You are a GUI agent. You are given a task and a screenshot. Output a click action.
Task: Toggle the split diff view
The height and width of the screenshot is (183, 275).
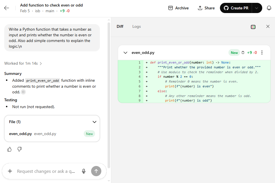click(x=253, y=27)
